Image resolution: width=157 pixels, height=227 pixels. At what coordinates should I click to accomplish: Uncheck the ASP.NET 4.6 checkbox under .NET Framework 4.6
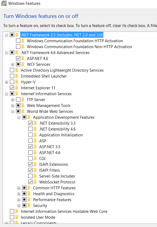pos(18,59)
